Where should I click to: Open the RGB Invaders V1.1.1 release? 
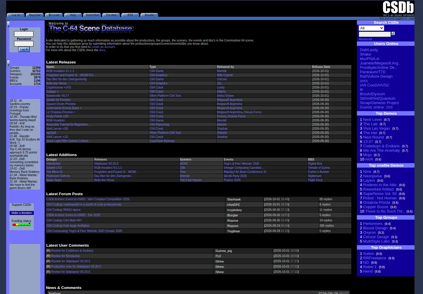[60, 71]
